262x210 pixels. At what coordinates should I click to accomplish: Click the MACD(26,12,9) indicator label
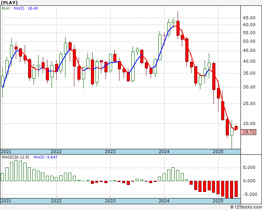(15, 157)
